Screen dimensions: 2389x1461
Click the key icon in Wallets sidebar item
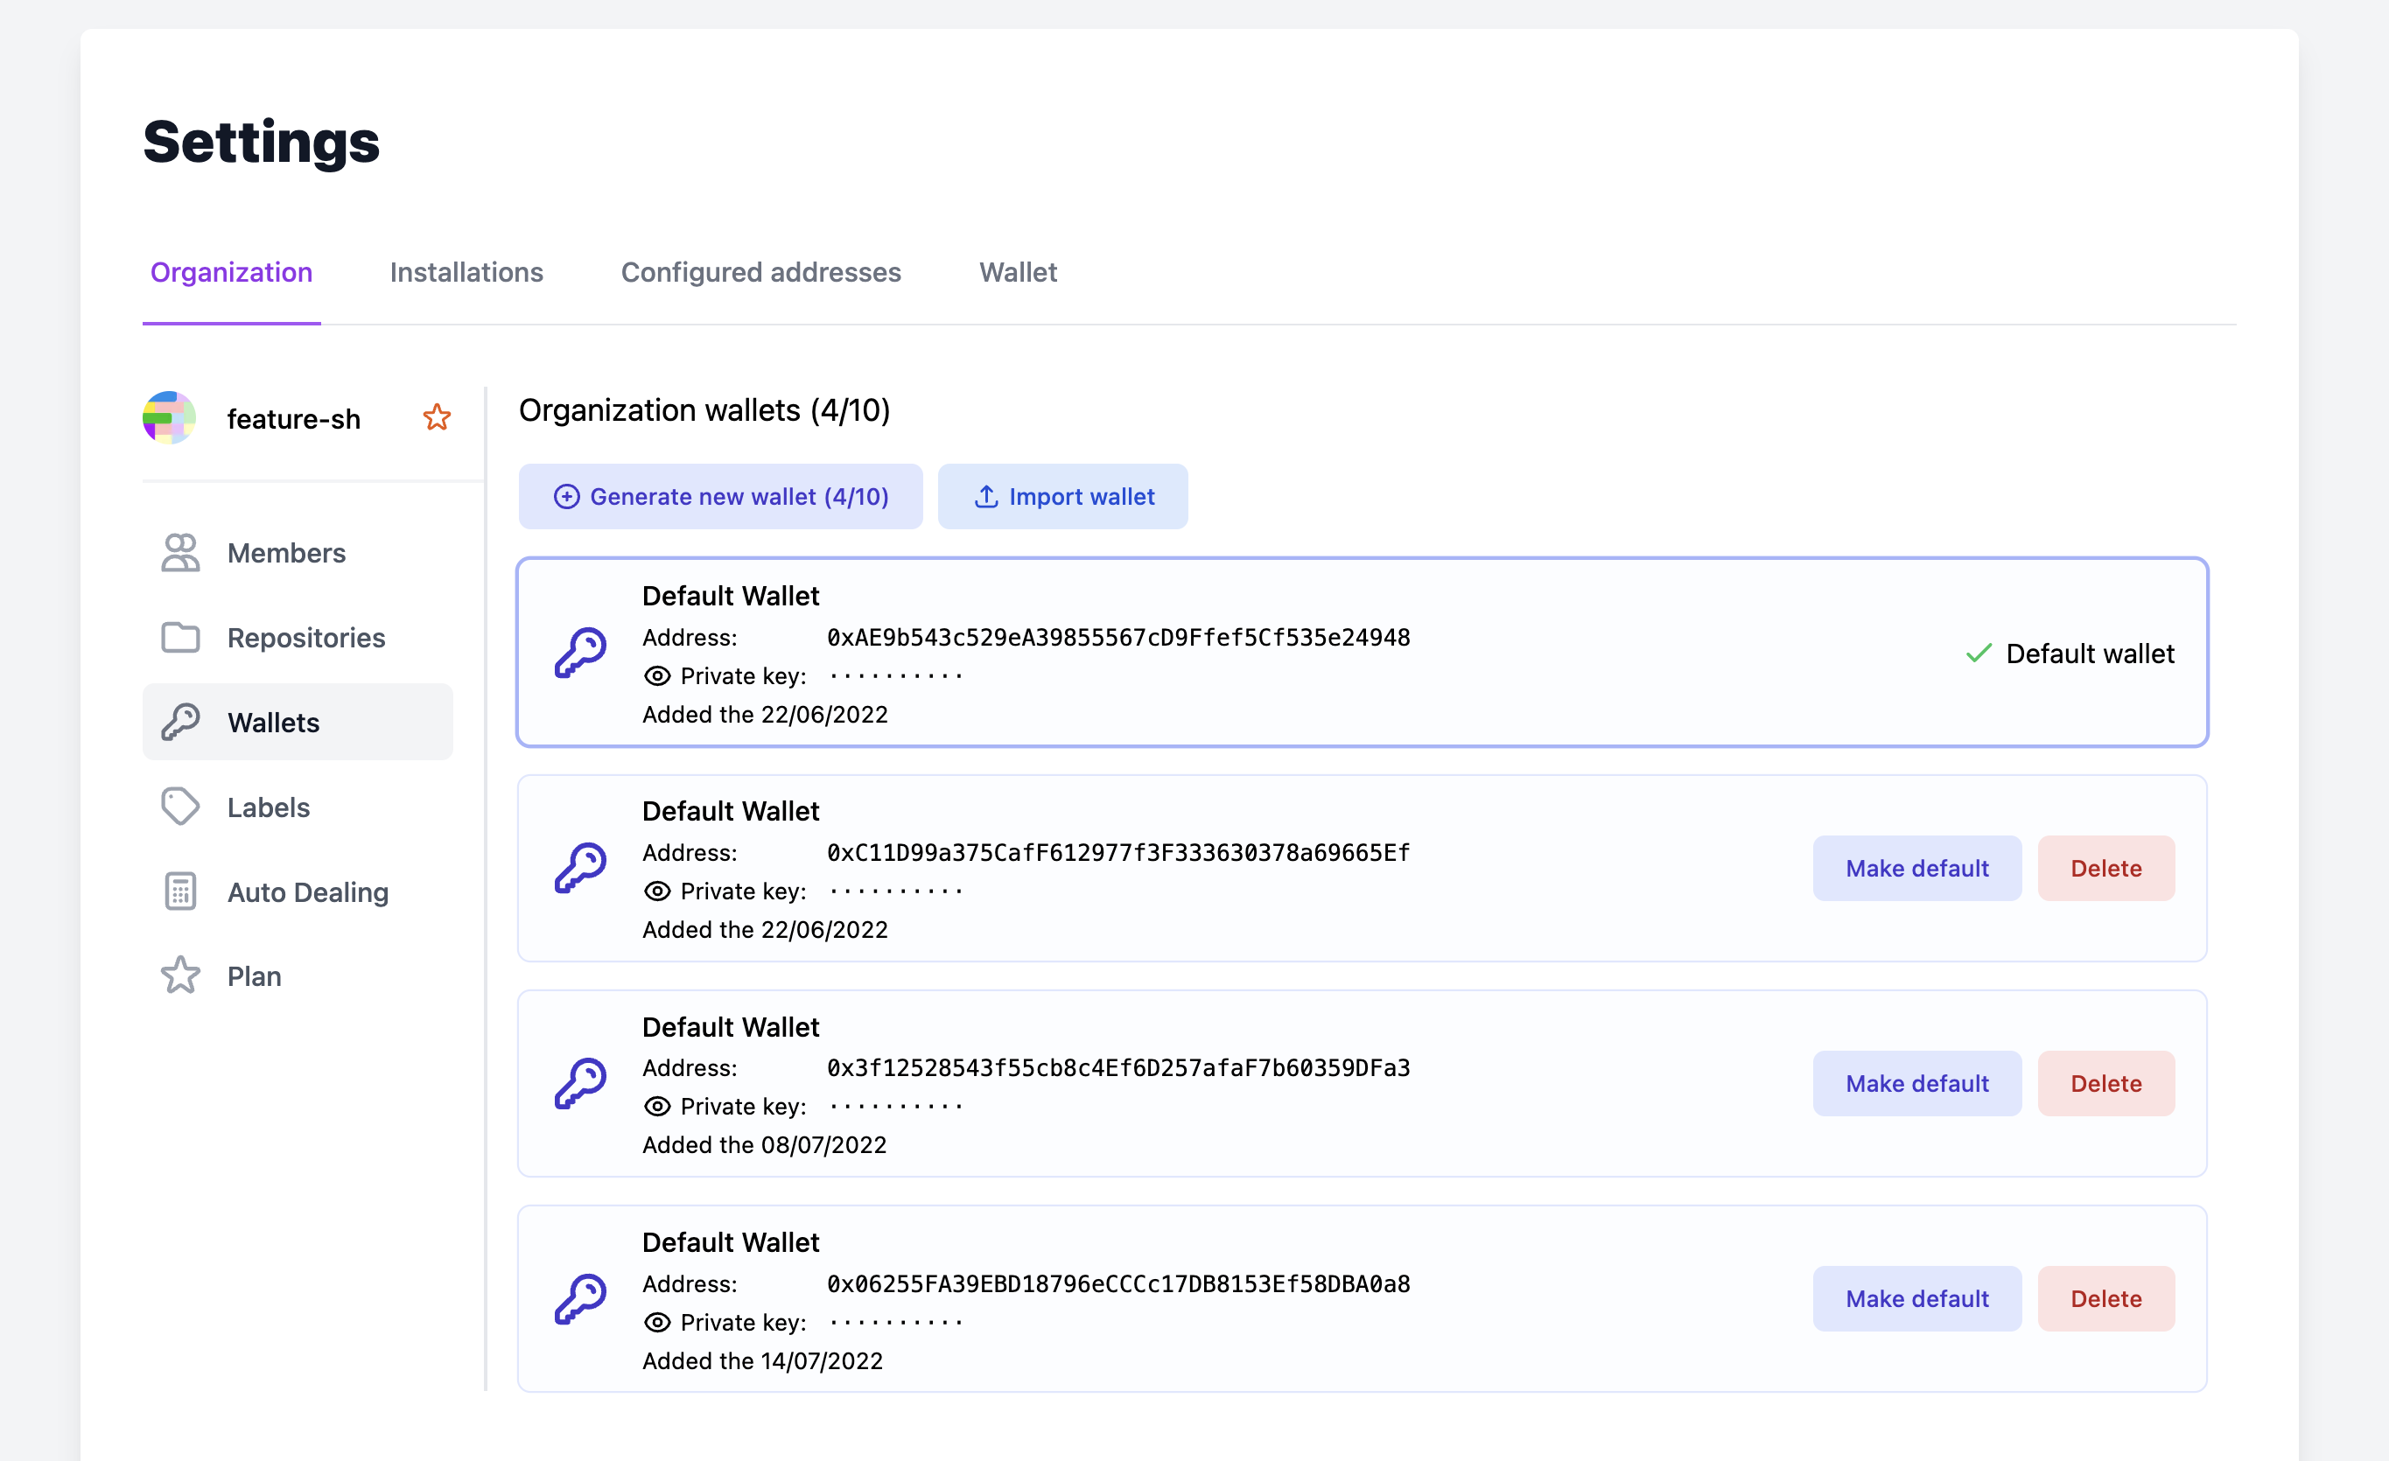click(180, 723)
